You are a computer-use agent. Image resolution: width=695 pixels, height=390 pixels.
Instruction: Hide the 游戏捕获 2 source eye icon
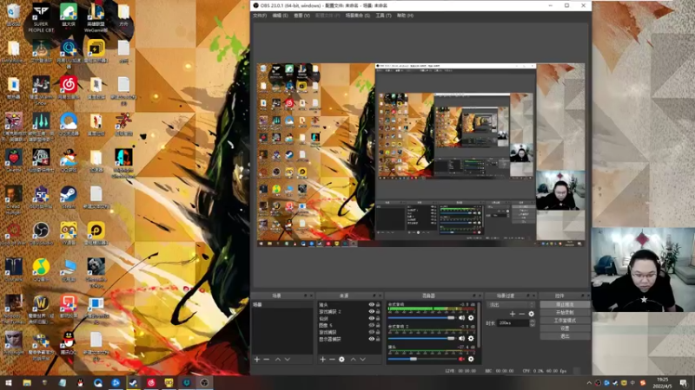coord(372,312)
